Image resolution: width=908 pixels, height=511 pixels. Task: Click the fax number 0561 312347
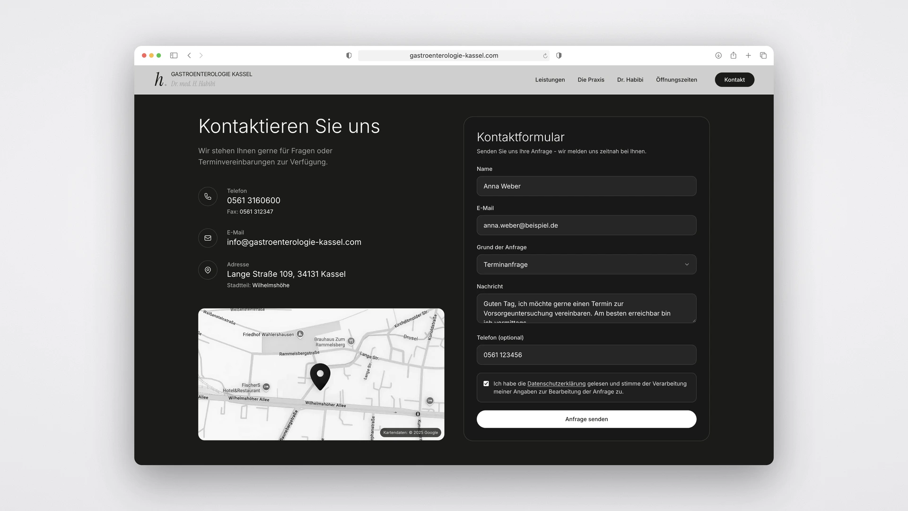pyautogui.click(x=256, y=212)
